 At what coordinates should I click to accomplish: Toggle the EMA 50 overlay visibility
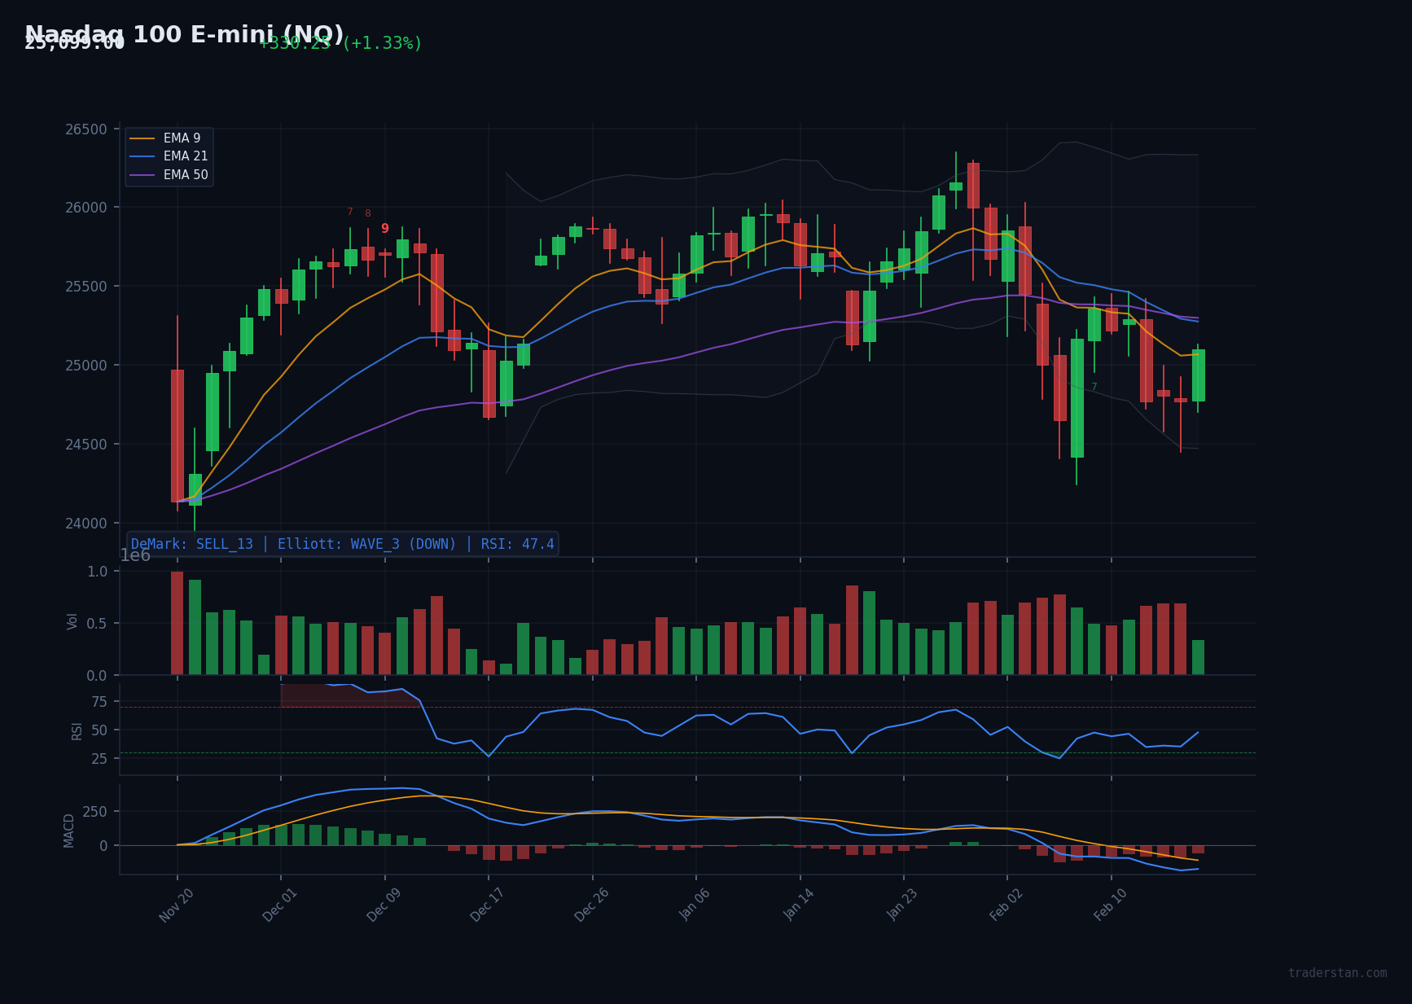(186, 174)
